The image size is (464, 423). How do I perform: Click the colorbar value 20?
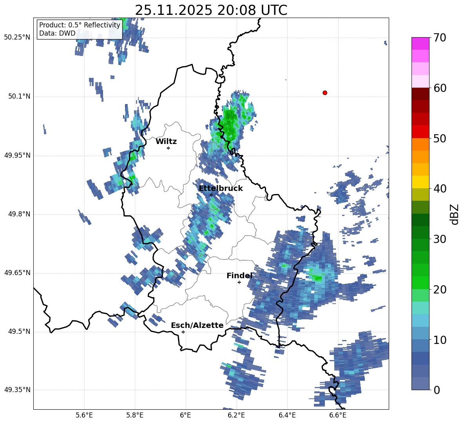(x=440, y=290)
